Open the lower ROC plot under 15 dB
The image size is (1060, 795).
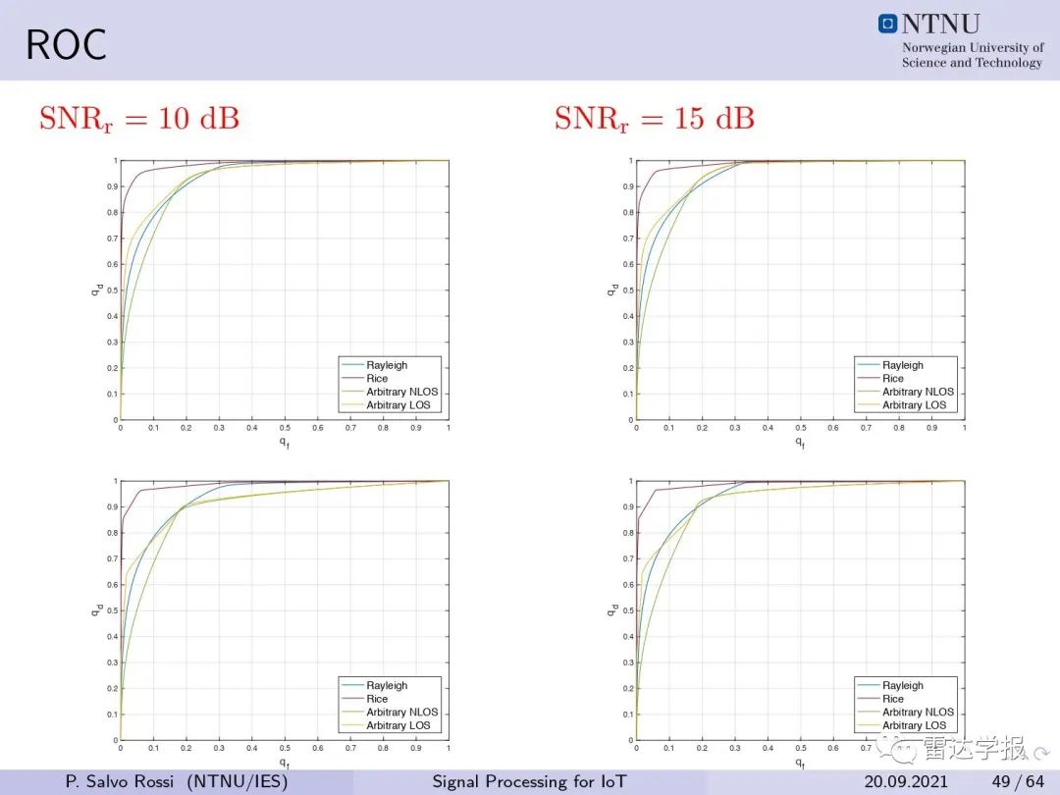click(x=801, y=610)
